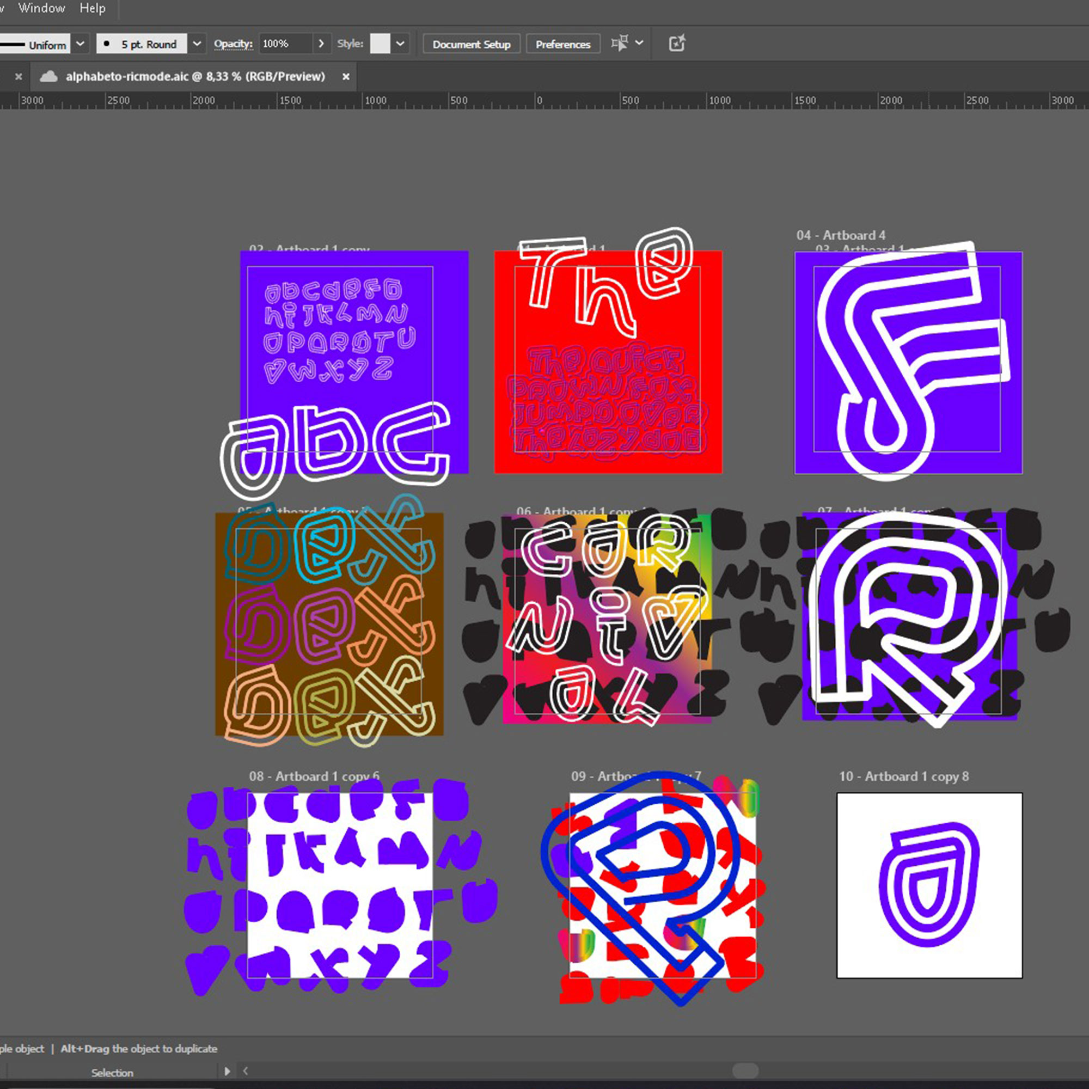
Task: Close the leftmost partially hidden document tab
Action: [19, 77]
